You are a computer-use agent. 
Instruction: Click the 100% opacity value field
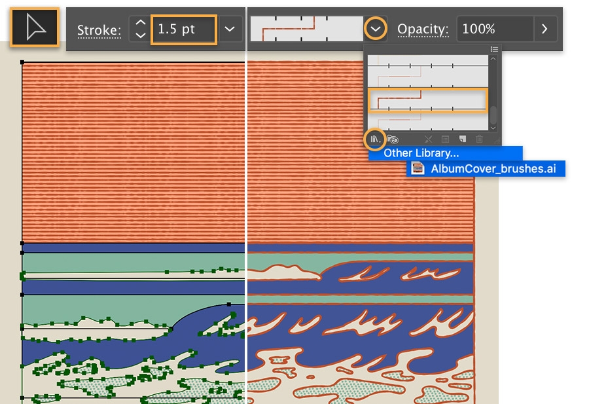pyautogui.click(x=495, y=29)
